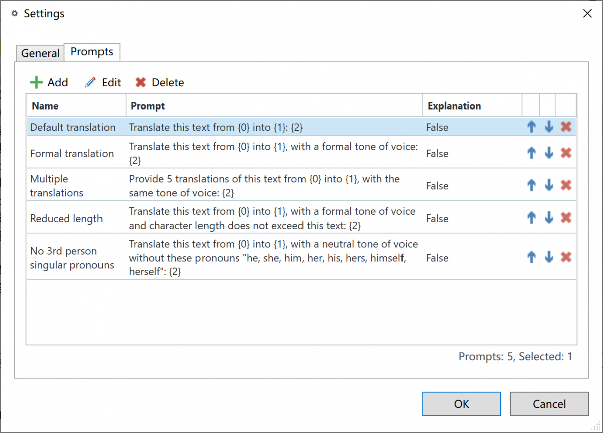Move Formal translation row up
This screenshot has width=603, height=433.
coord(531,153)
